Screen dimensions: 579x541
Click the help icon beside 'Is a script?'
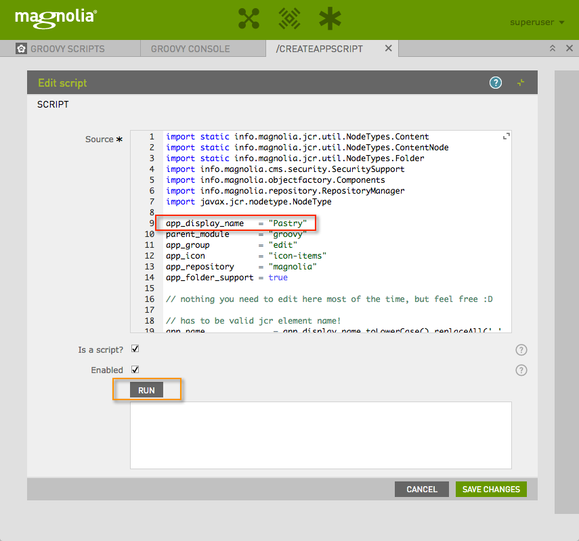pos(521,349)
